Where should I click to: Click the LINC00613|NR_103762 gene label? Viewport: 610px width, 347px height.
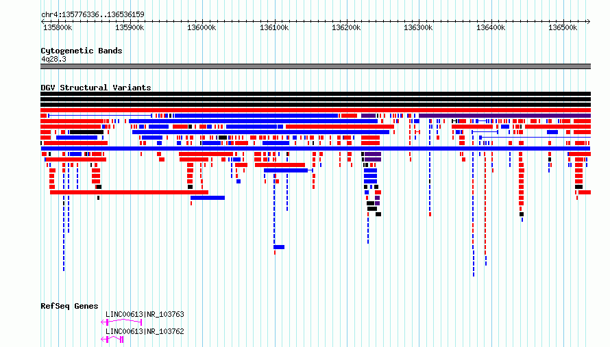(145, 331)
